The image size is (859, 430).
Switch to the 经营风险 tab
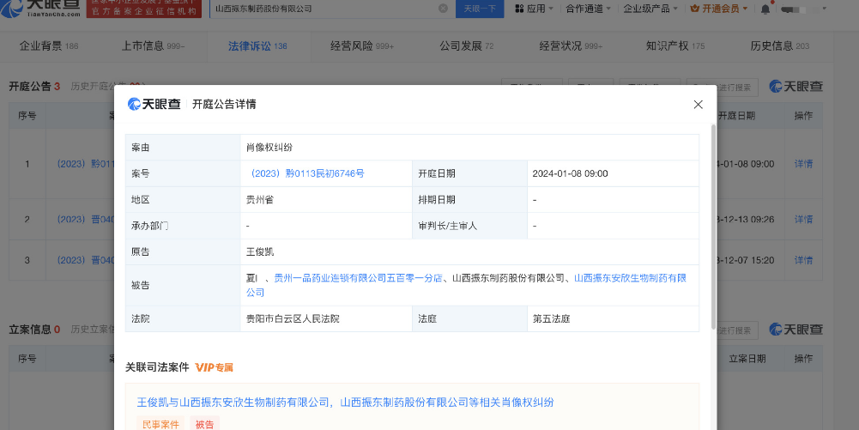[362, 46]
